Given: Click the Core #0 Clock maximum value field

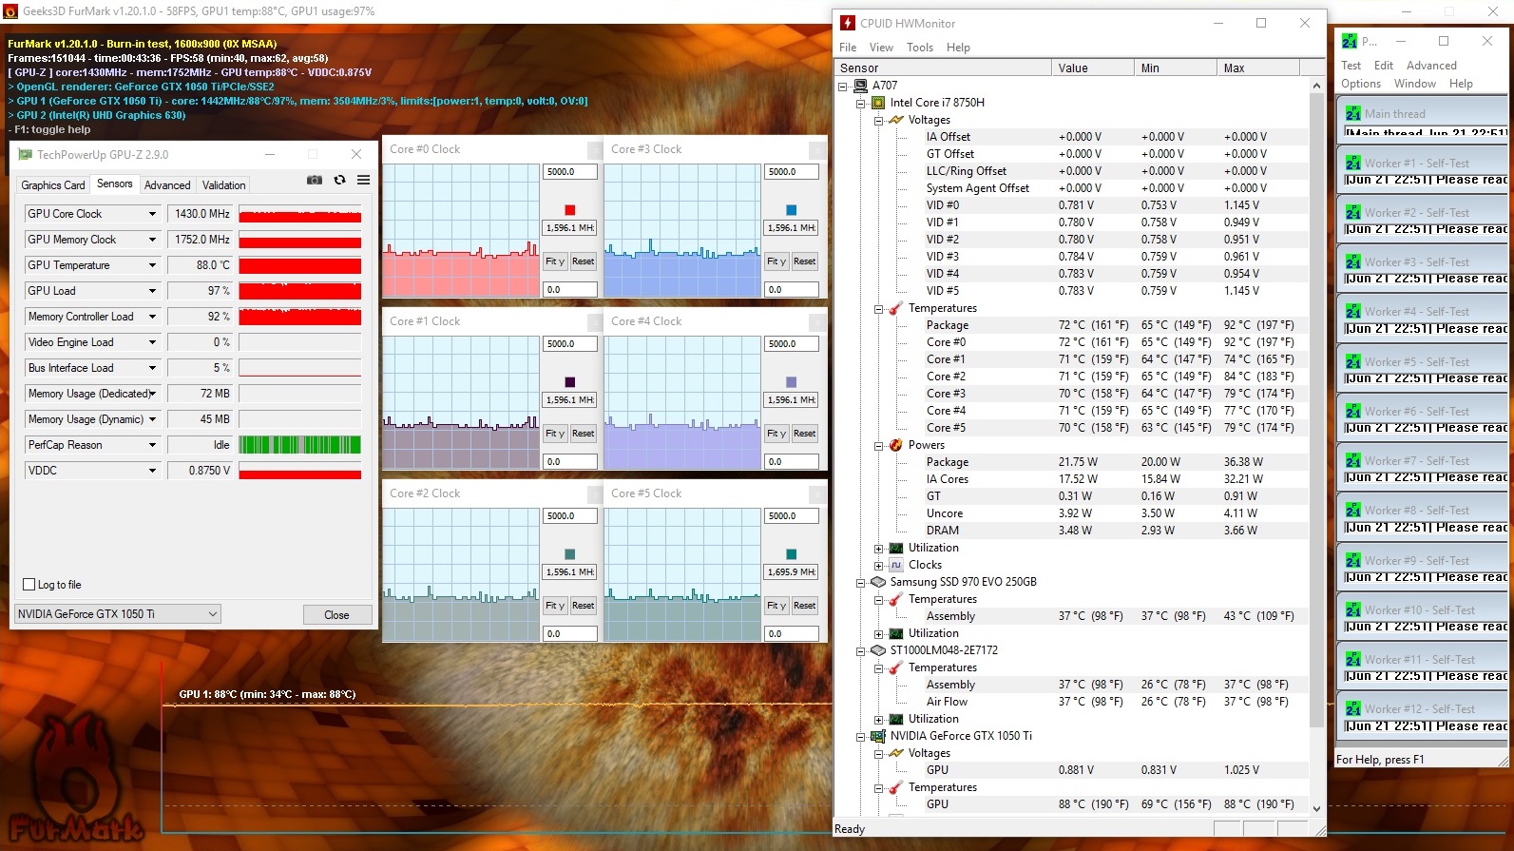Looking at the screenshot, I should coord(570,172).
